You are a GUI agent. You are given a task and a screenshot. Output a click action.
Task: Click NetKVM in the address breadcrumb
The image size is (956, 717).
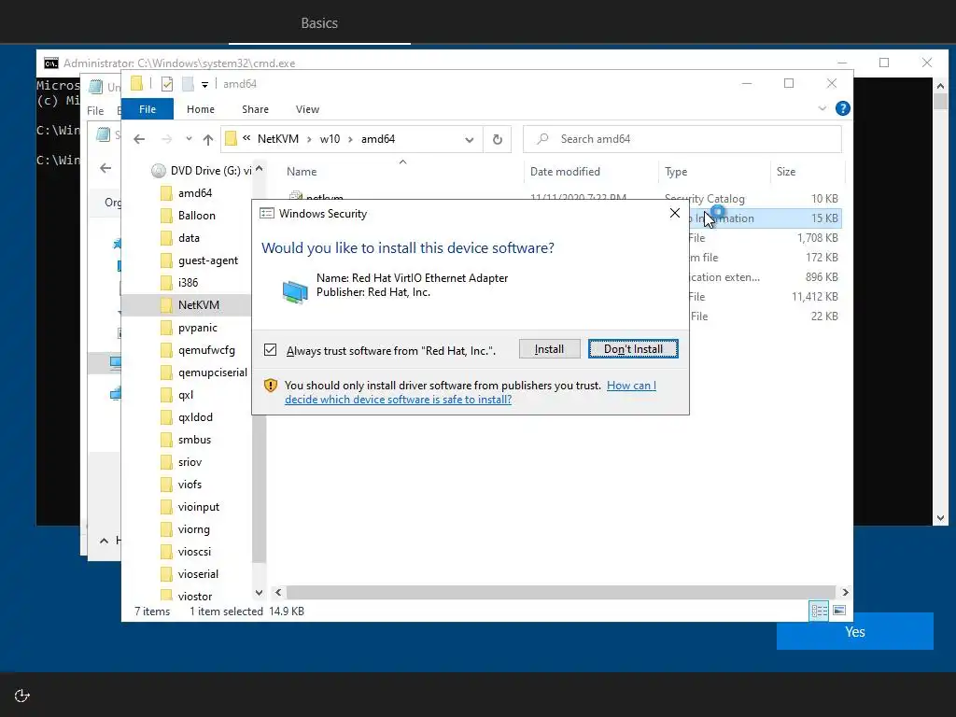point(278,139)
